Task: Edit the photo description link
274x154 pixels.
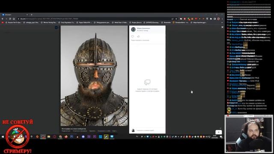Action: coord(140,40)
